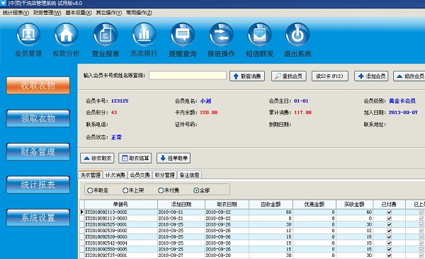The width and height of the screenshot is (425, 259).
Task: Select 全部 radio button
Action: [202, 190]
